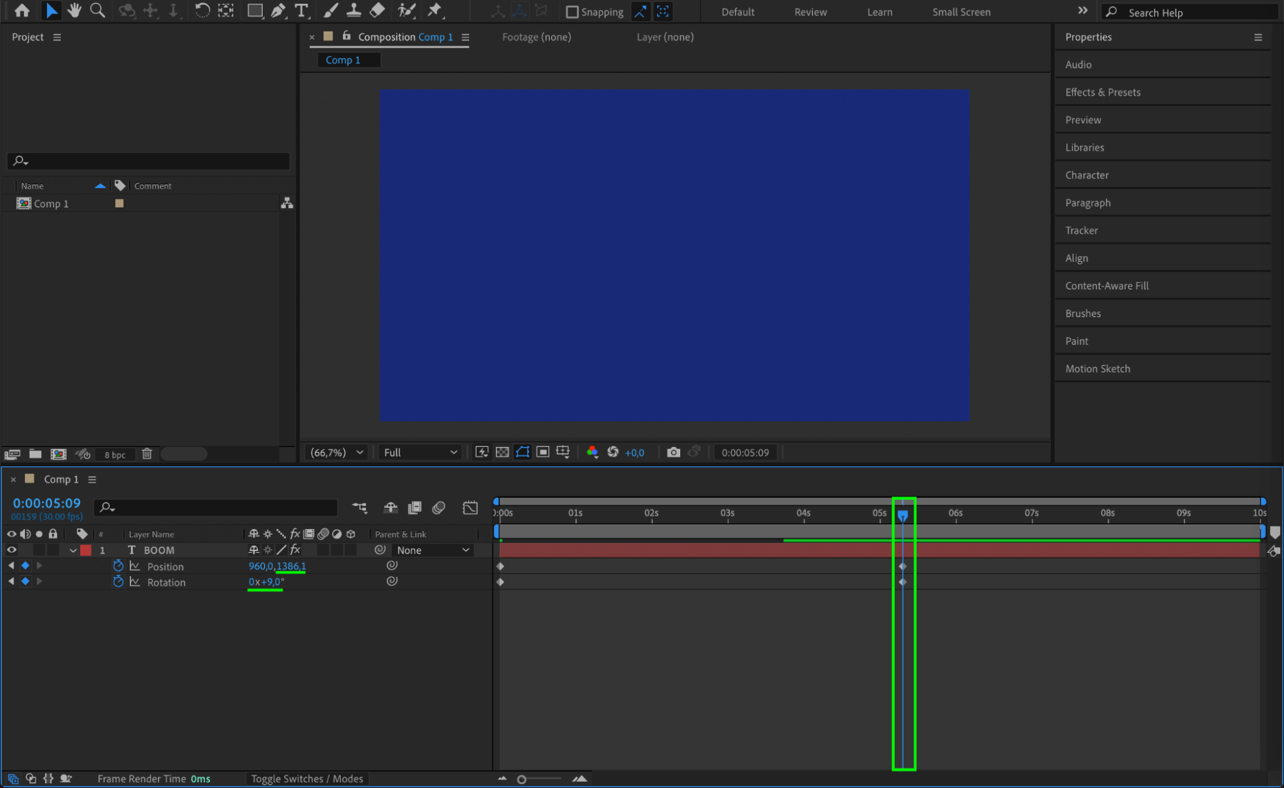Hide the BOOM layer with eye icon
This screenshot has height=788, width=1284.
click(12, 550)
